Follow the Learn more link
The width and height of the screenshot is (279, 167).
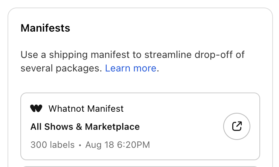click(130, 68)
